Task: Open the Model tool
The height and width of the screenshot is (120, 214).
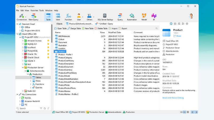Action: tap(144, 17)
